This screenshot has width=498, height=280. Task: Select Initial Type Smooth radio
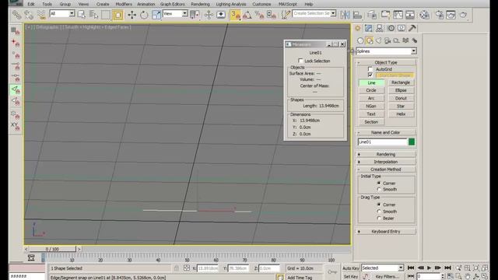(x=379, y=189)
